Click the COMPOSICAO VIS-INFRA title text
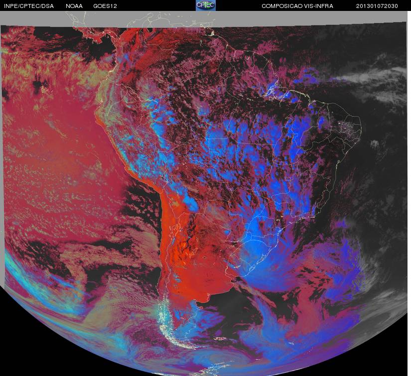This screenshot has width=411, height=376. click(x=297, y=6)
